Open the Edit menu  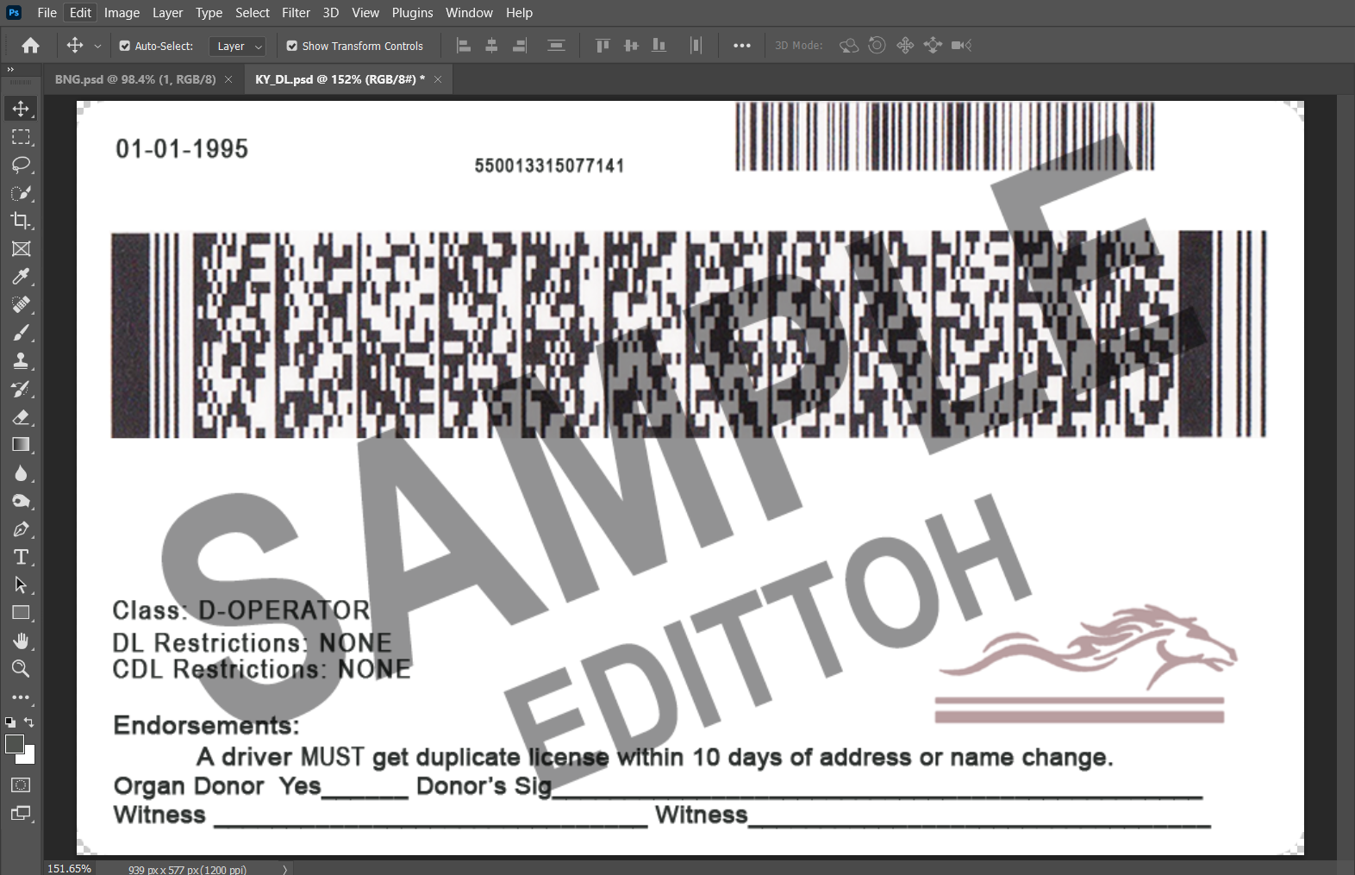pos(80,13)
